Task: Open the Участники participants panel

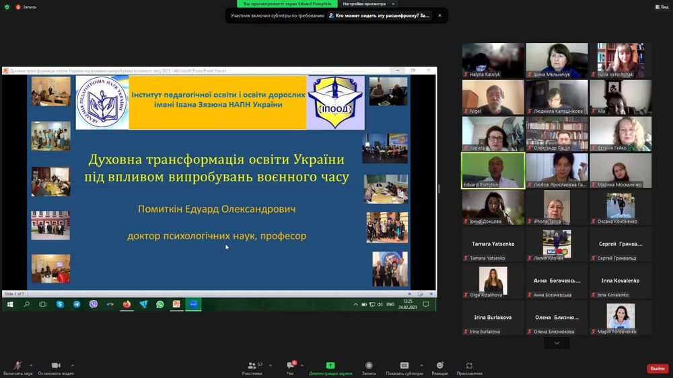Action: tap(252, 366)
